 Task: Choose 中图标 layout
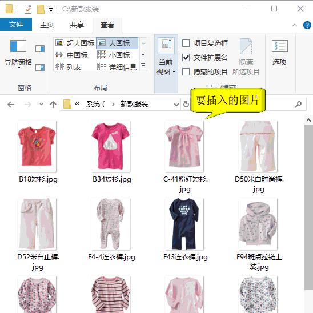point(71,55)
